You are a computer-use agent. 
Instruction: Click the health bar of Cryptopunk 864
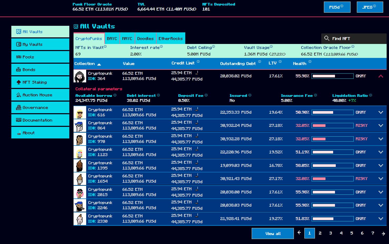pyautogui.click(x=332, y=126)
